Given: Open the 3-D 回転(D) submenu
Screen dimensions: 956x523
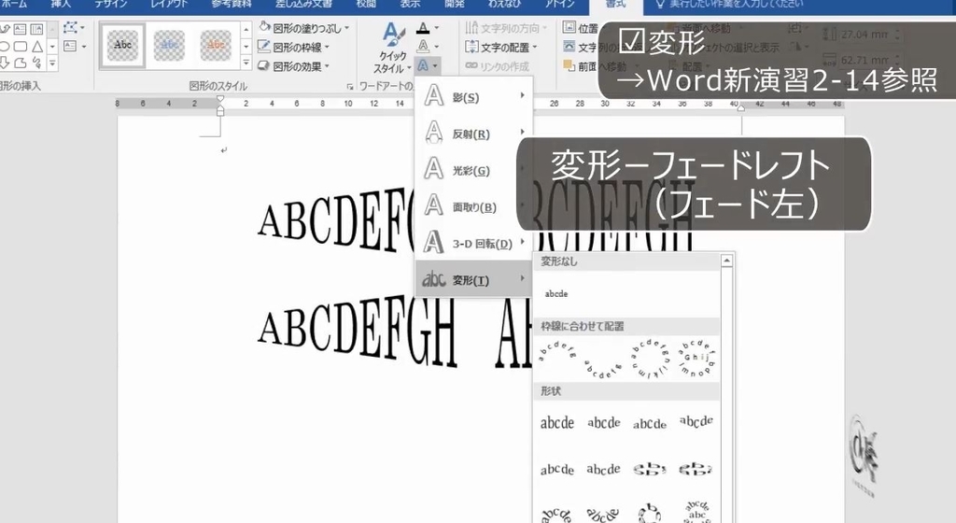Looking at the screenshot, I should (473, 243).
